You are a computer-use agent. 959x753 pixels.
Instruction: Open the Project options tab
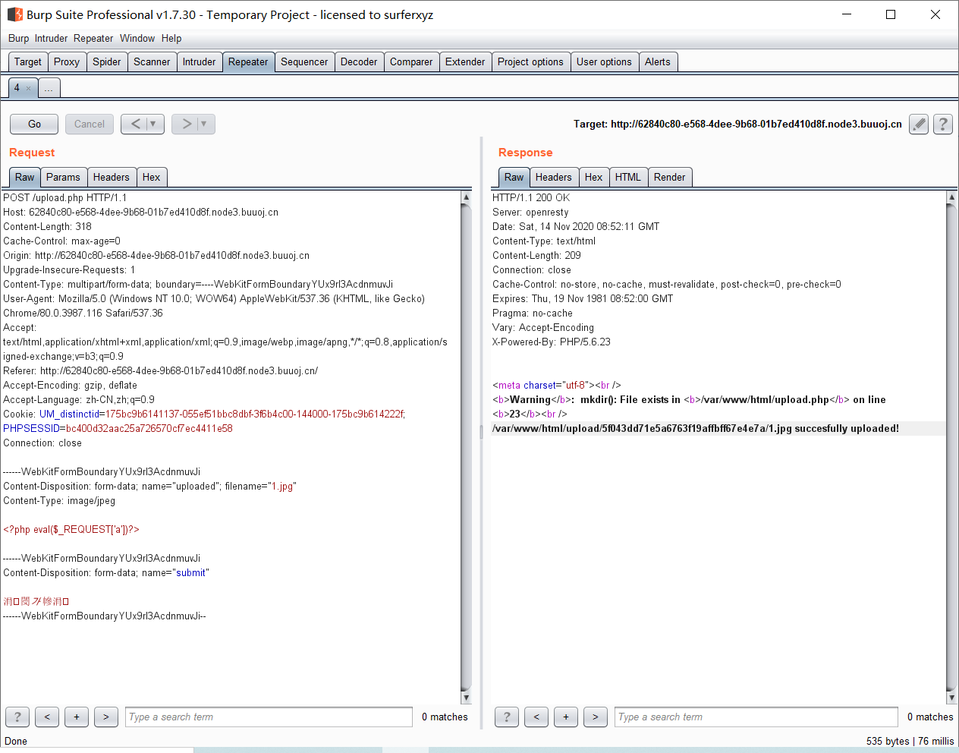(530, 62)
